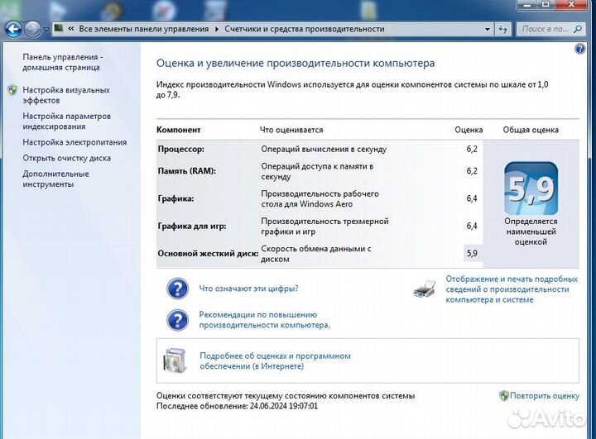The height and width of the screenshot is (439, 596).
Task: Click 'Повторить оценку' to rerun assessment
Action: 545,396
